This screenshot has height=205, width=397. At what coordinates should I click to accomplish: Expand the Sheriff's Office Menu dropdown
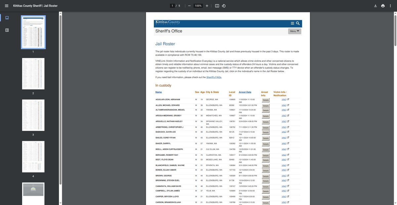point(294,31)
